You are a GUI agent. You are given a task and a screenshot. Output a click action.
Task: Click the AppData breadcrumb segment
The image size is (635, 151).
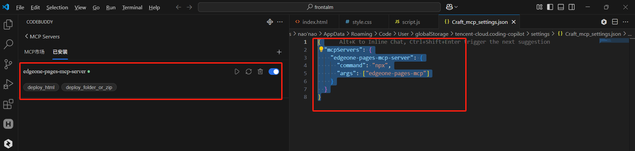pos(334,34)
